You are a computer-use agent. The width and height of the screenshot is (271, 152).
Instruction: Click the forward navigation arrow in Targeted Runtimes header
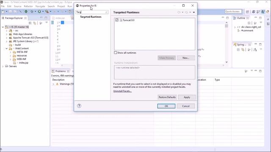(186, 12)
